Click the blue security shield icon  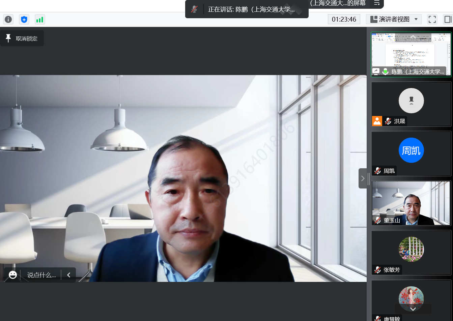(x=24, y=20)
